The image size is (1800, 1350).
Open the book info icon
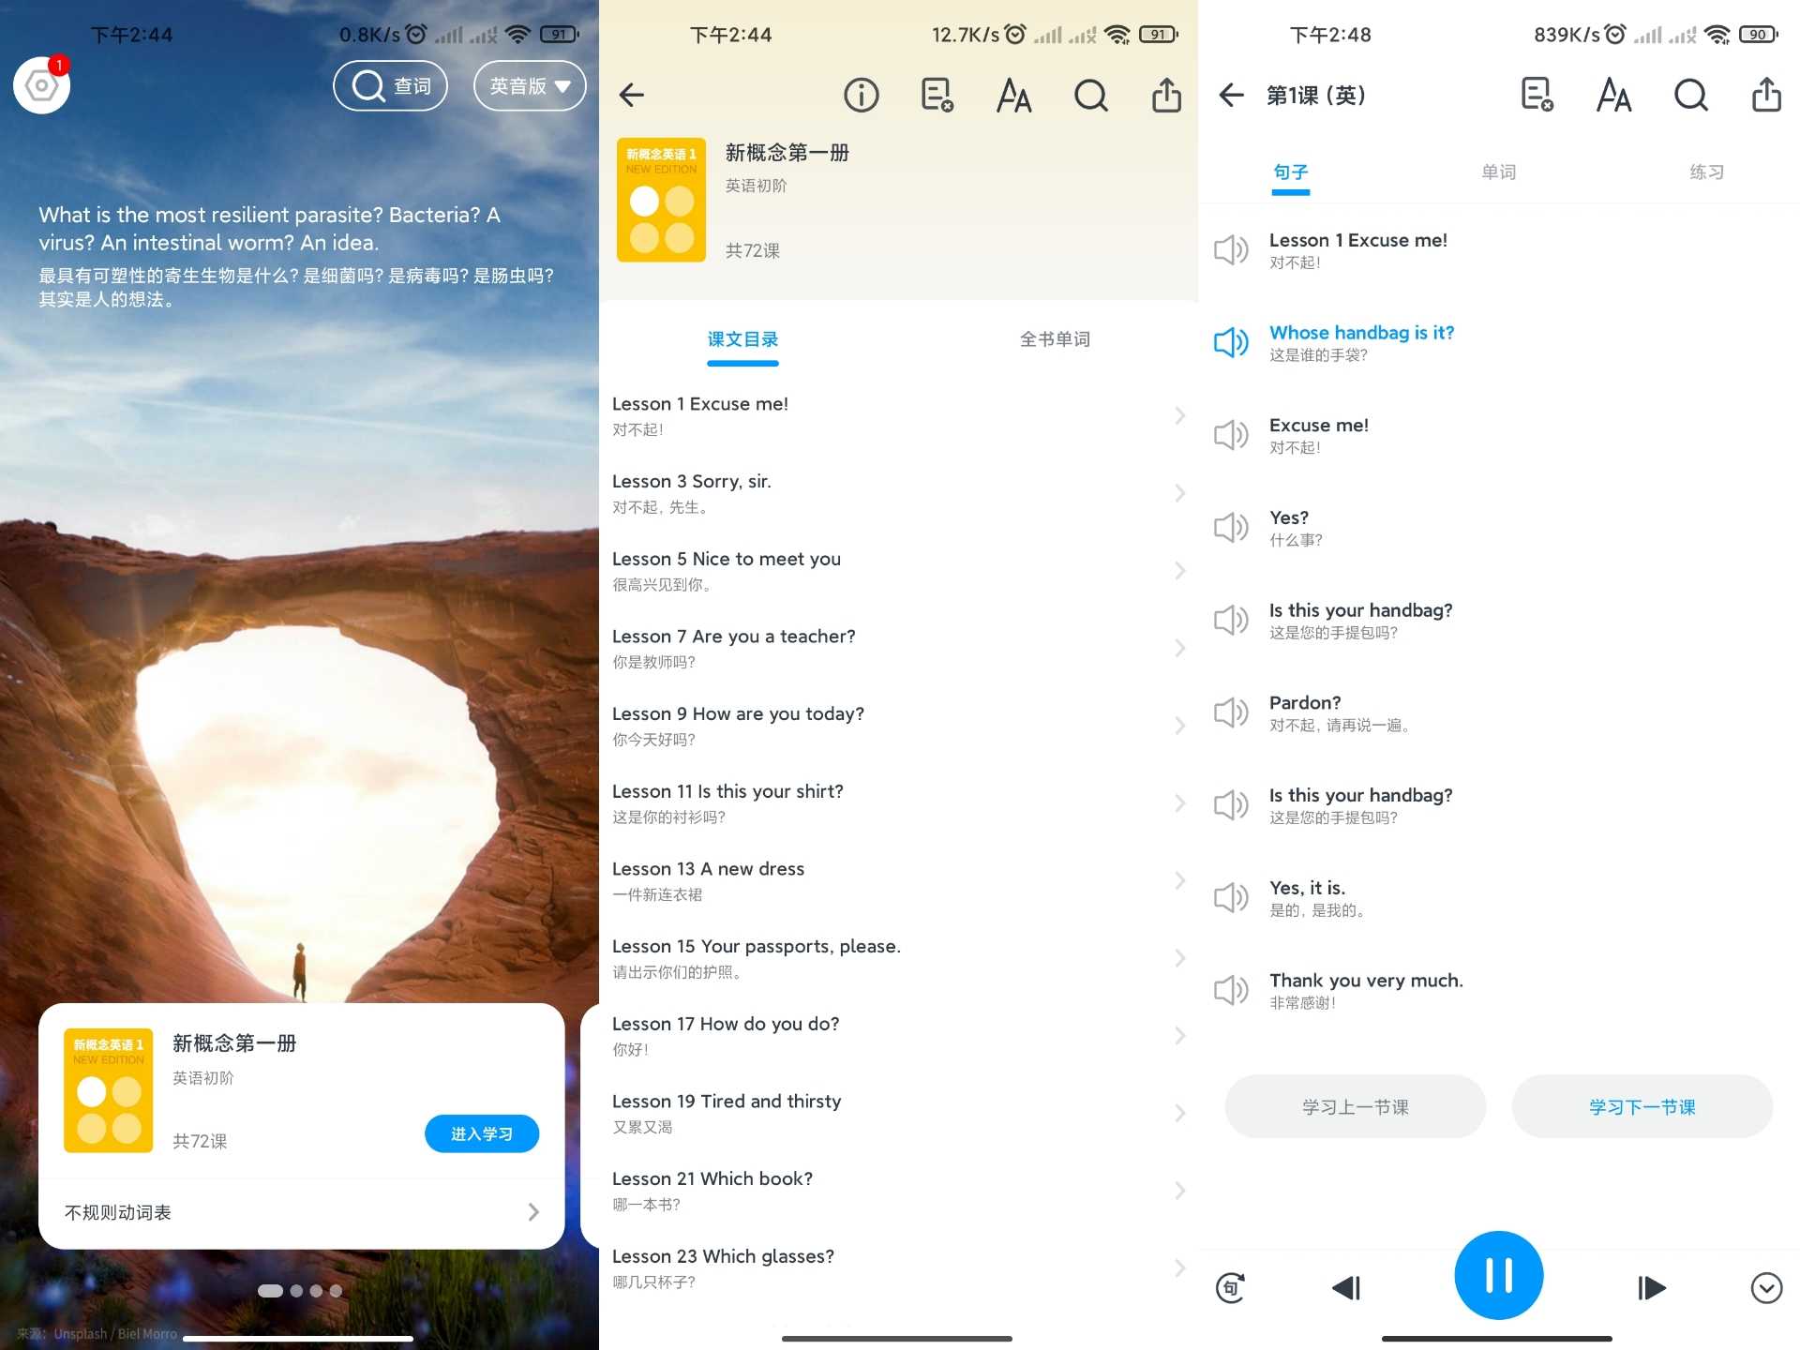(861, 95)
